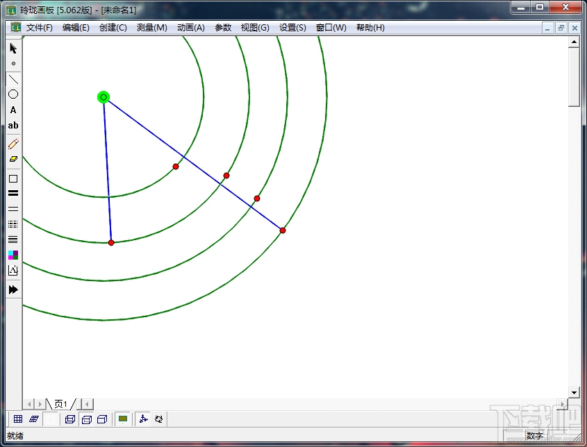Open the multicolor palette tool
The image size is (587, 447).
tap(13, 255)
